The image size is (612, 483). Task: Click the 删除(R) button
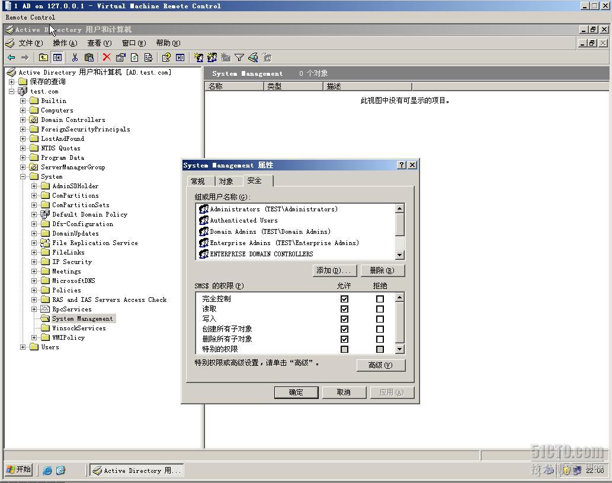pos(383,271)
